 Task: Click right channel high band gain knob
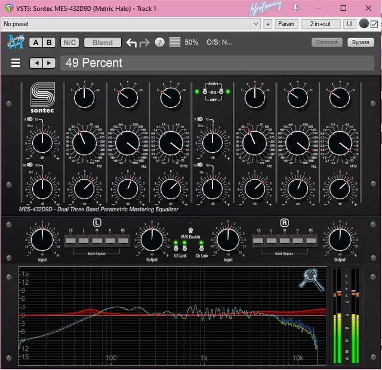[x=340, y=189]
